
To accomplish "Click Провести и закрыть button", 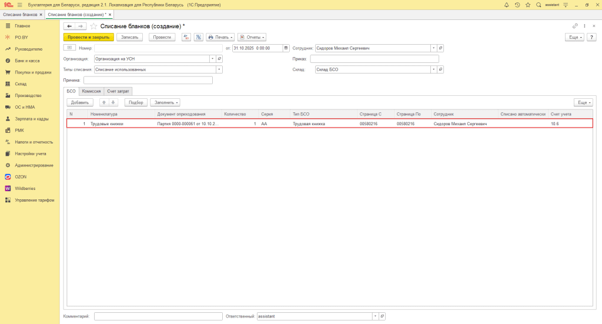I will (x=88, y=37).
